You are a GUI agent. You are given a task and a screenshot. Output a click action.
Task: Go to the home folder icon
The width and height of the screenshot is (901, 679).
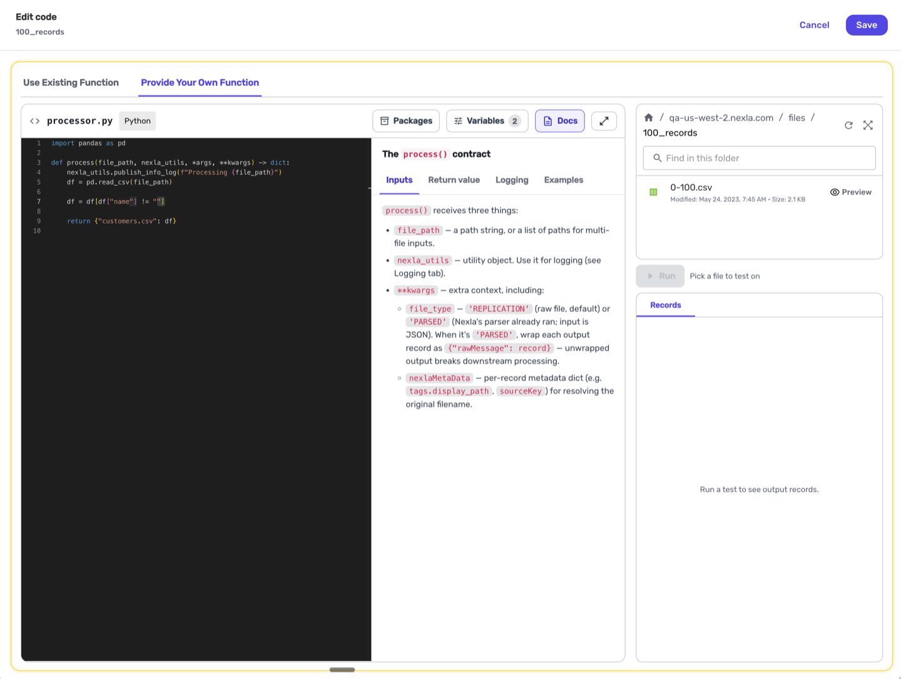pyautogui.click(x=649, y=118)
